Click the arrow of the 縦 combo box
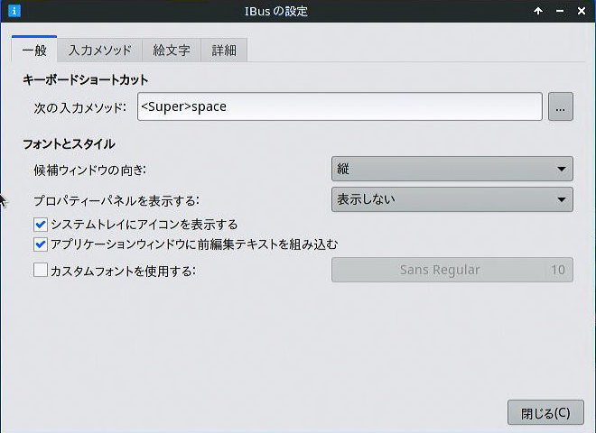 tap(562, 169)
